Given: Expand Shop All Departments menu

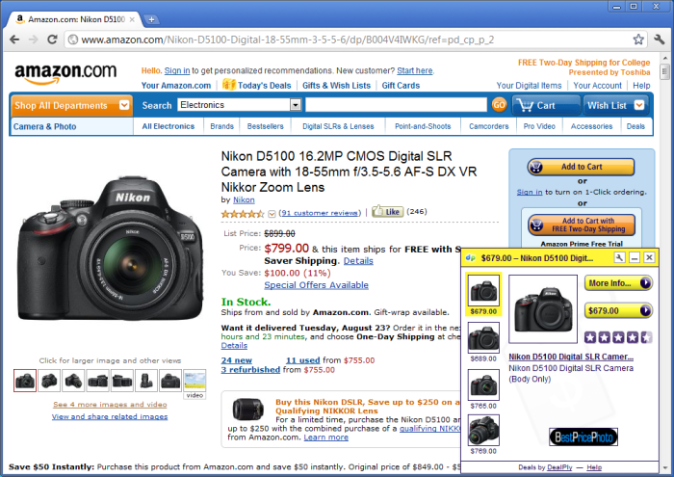Looking at the screenshot, I should click(71, 105).
